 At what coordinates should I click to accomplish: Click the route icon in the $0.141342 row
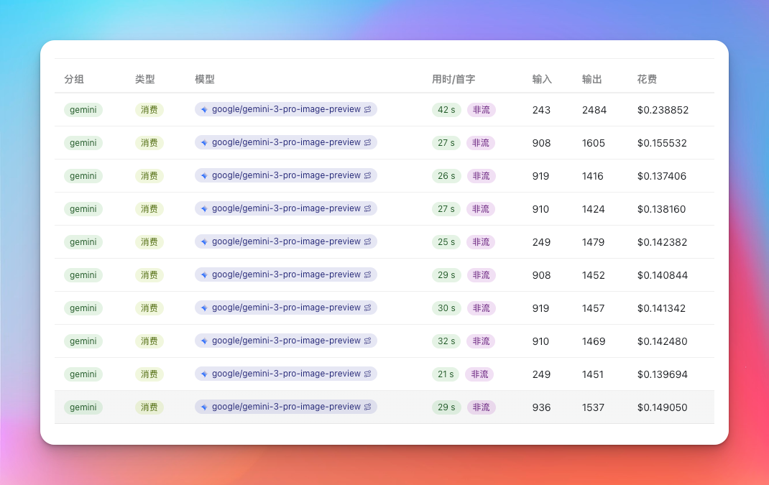point(367,308)
